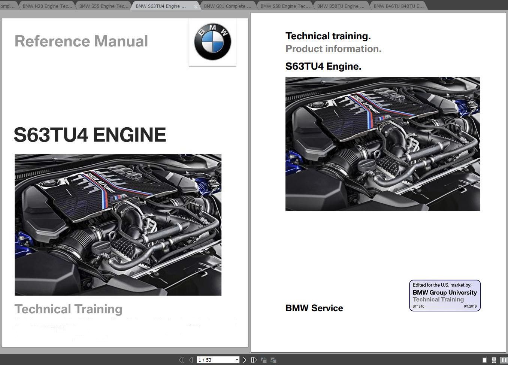Viewport: 508px width, 365px height.
Task: Jump to the last page
Action: 254,360
